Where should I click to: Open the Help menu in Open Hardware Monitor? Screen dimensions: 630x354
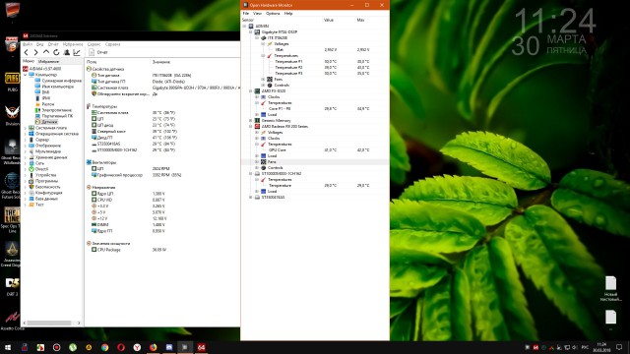point(288,13)
